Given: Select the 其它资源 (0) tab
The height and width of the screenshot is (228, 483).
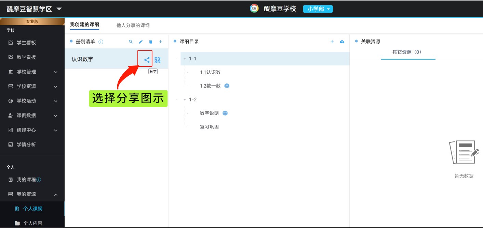Looking at the screenshot, I should pyautogui.click(x=407, y=52).
